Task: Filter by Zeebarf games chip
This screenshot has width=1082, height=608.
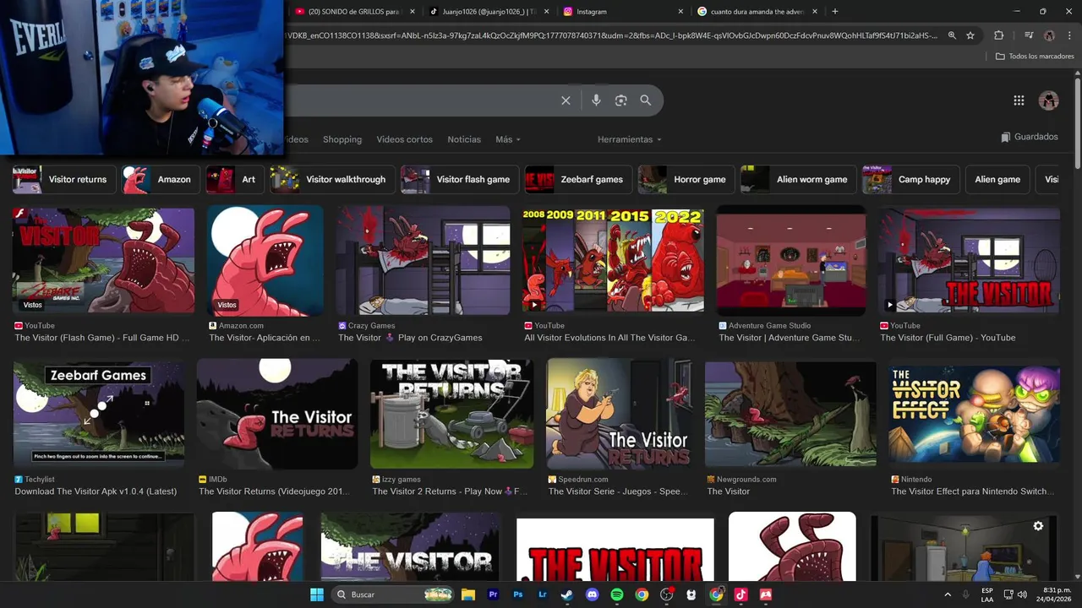Action: click(x=578, y=179)
